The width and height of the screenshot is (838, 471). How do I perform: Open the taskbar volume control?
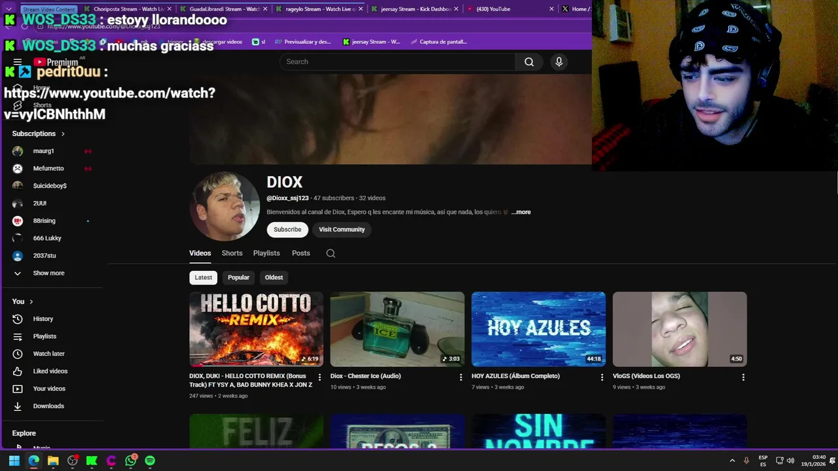pyautogui.click(x=790, y=461)
